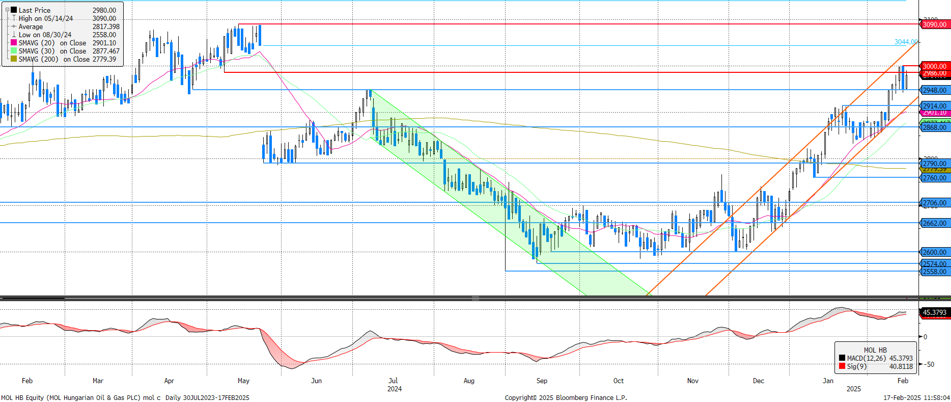This screenshot has width=951, height=402.
Task: Click the -50 MACD axis tick label
Action: click(x=929, y=364)
